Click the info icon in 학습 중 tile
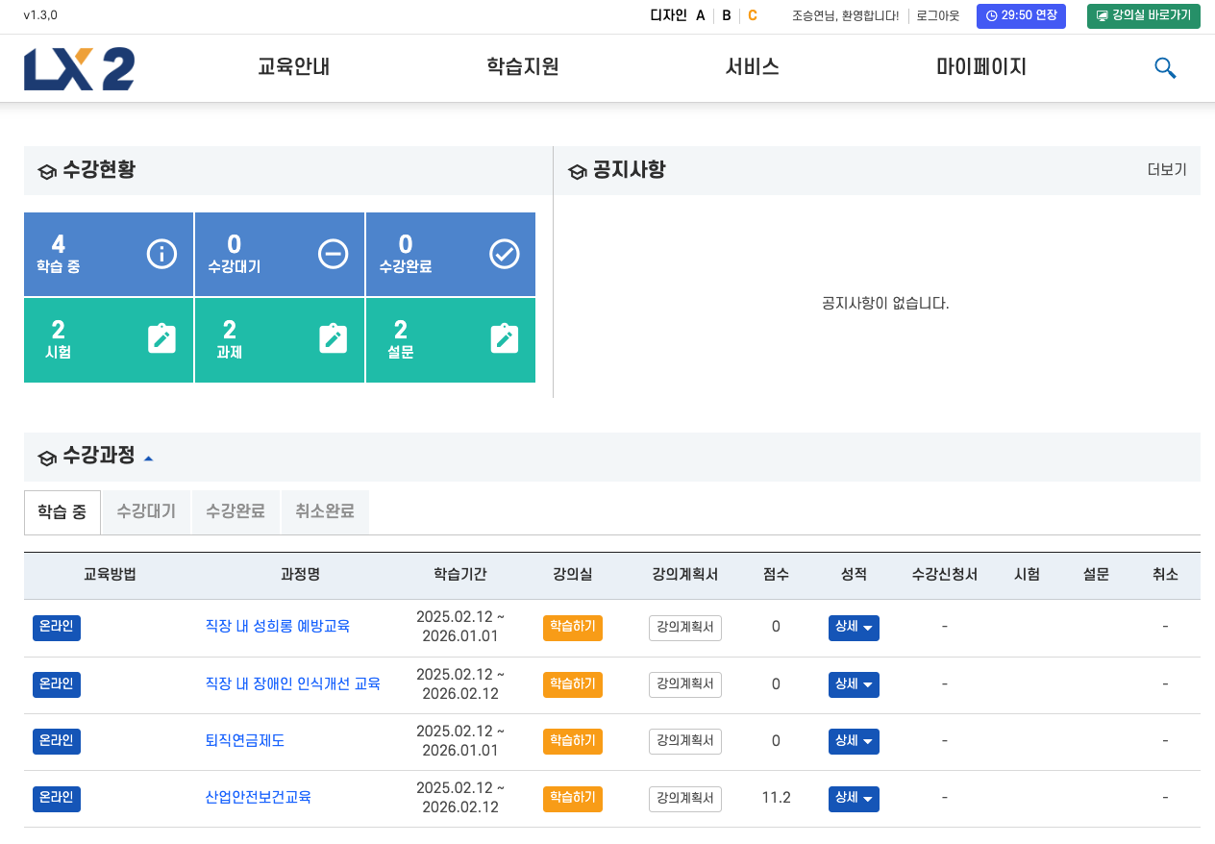 tap(161, 254)
